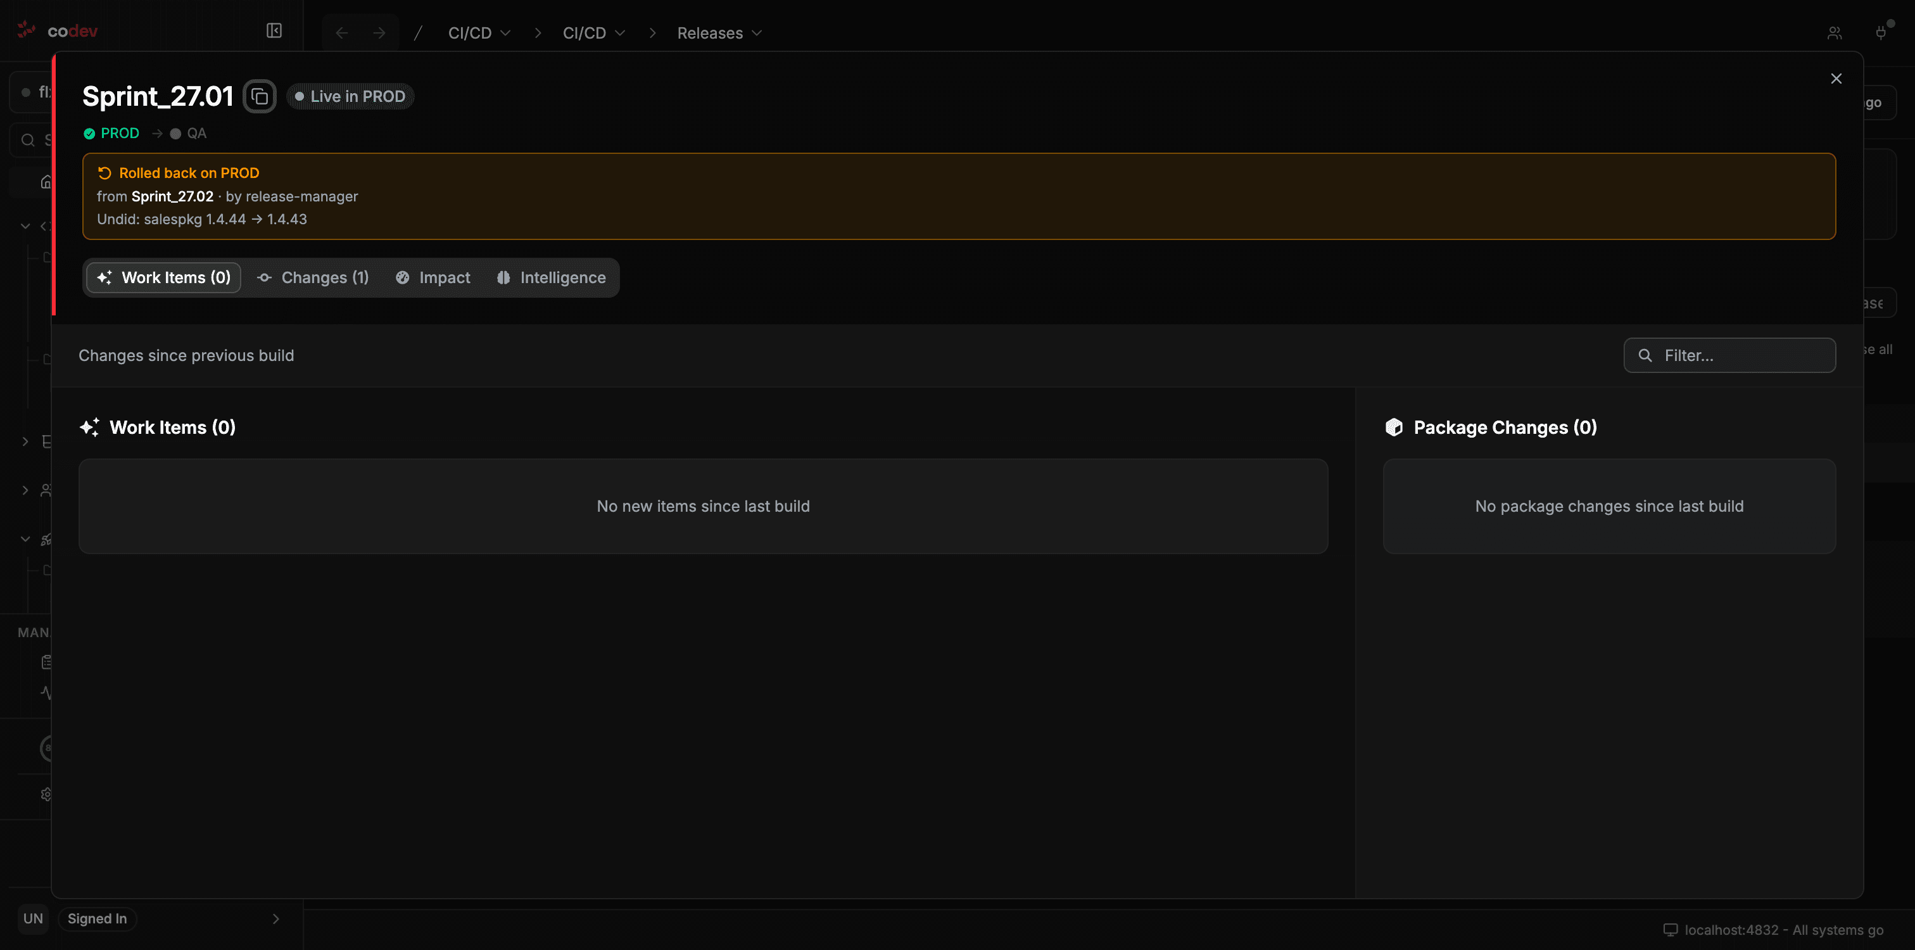
Task: Open the first CI/CD breadcrumb dropdown
Action: click(479, 34)
